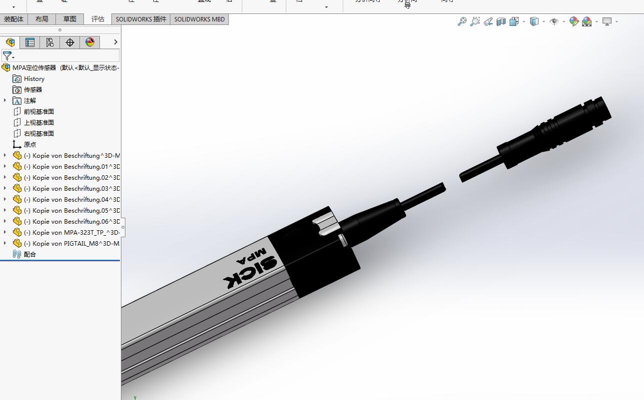Open dropdown arrow beside View Orientation
Screen dimensions: 644x400
[524, 21]
